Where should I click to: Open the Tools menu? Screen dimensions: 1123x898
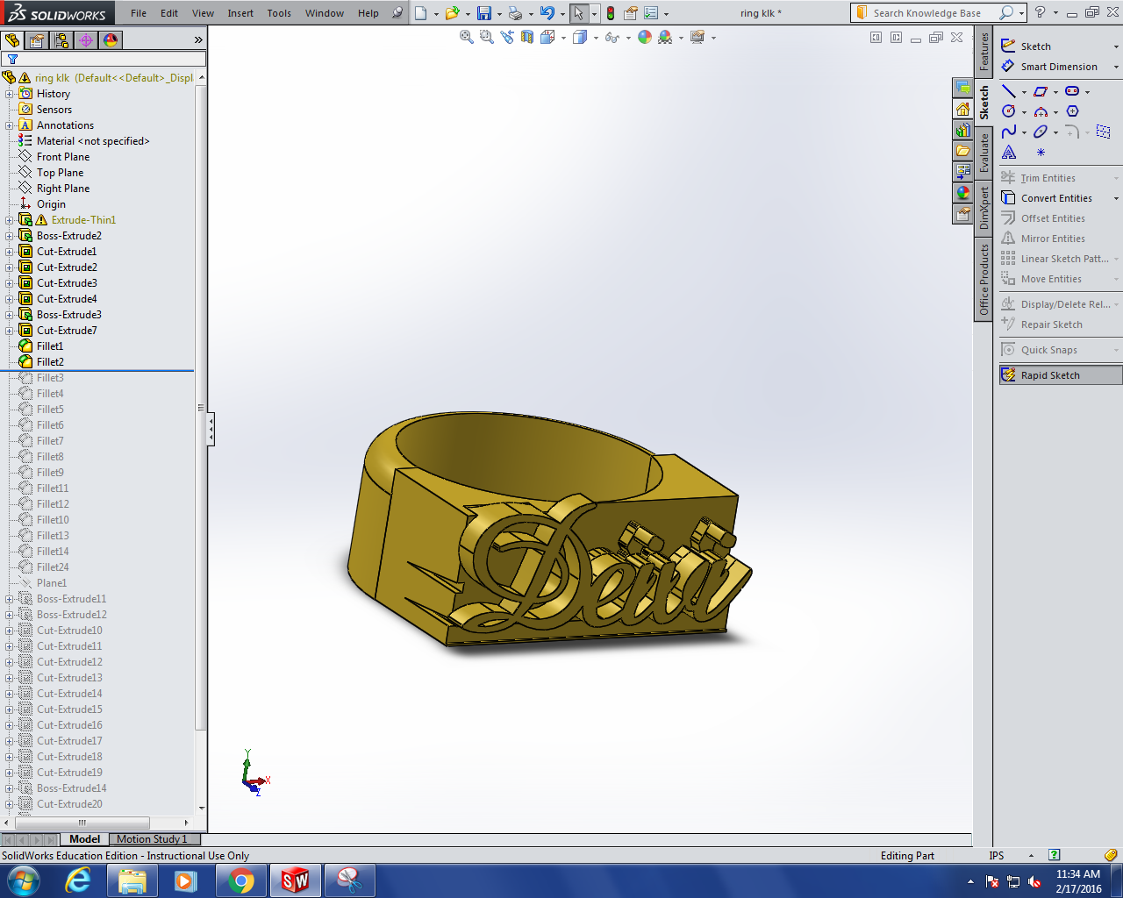[x=279, y=13]
